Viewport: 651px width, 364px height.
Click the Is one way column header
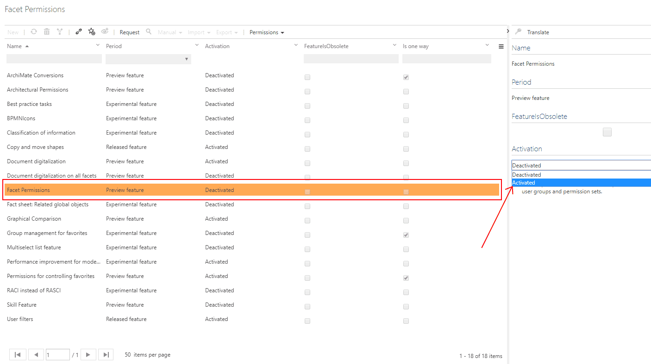point(416,46)
